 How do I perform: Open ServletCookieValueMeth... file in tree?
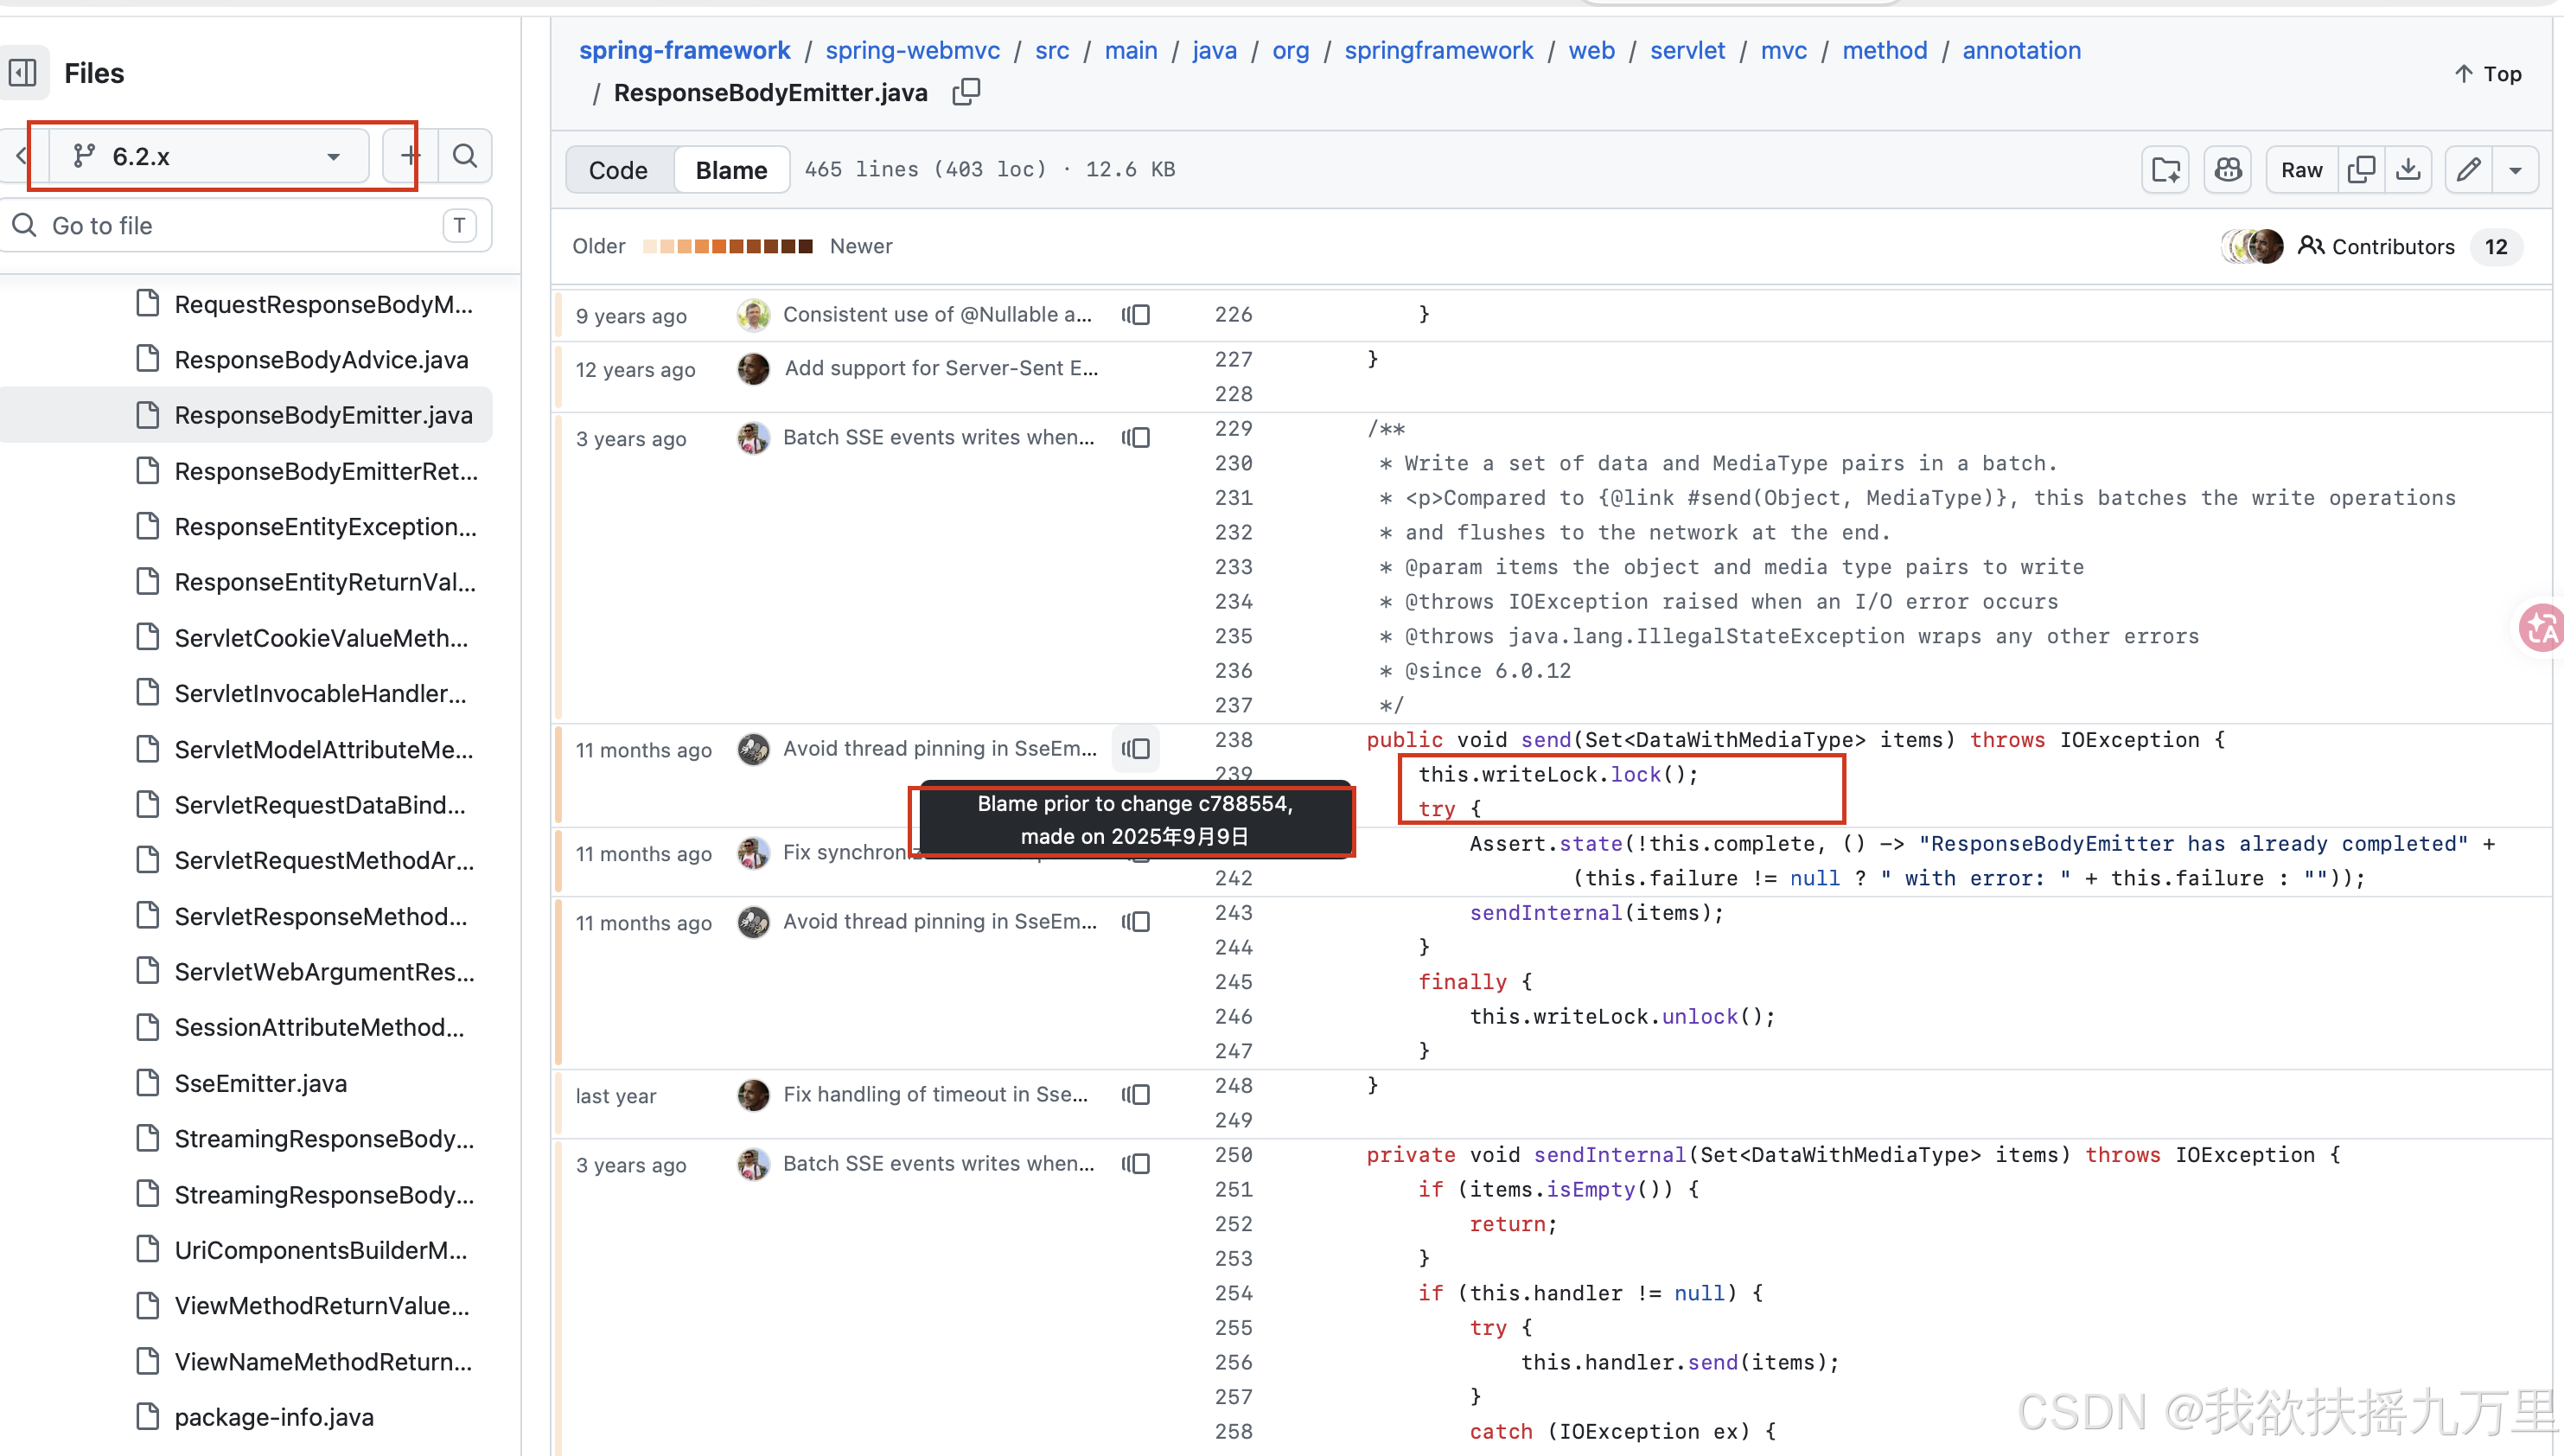pyautogui.click(x=322, y=638)
